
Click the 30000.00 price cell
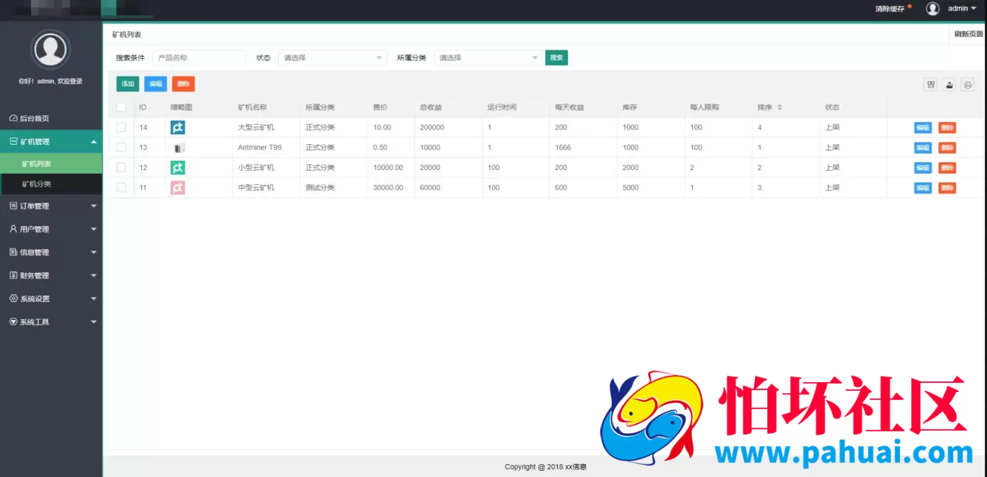click(x=388, y=188)
